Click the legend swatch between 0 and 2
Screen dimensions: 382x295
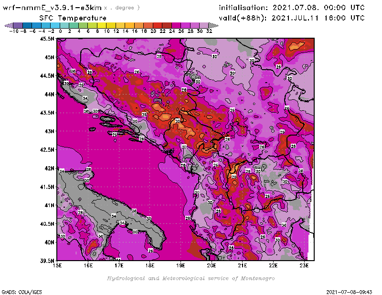pos(64,25)
